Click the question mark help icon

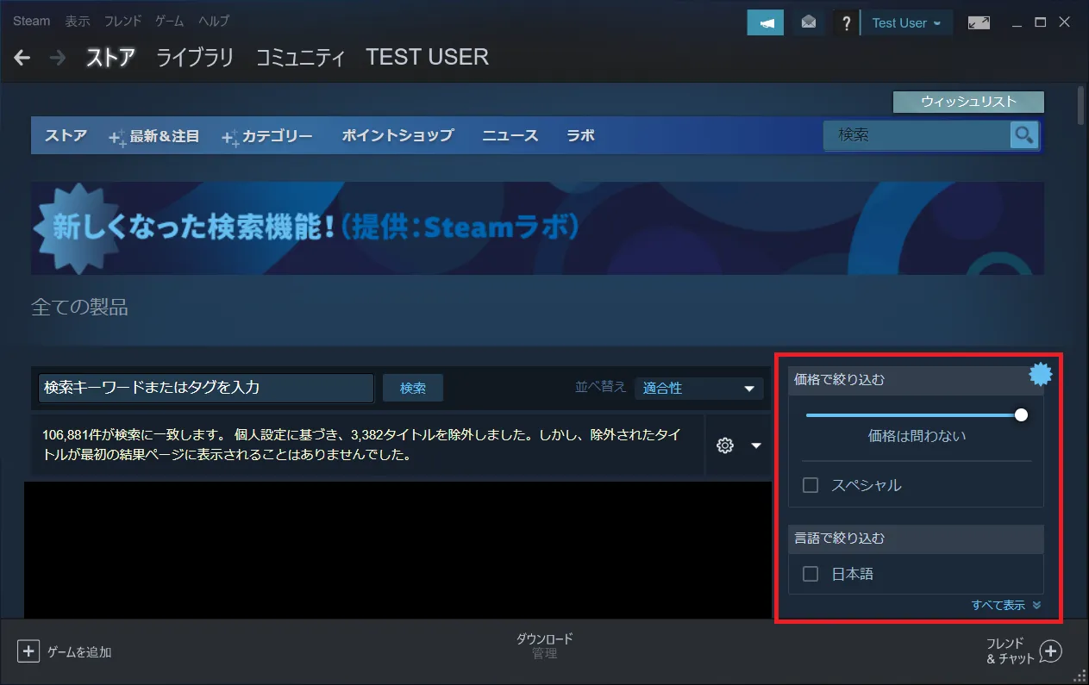[x=848, y=23]
